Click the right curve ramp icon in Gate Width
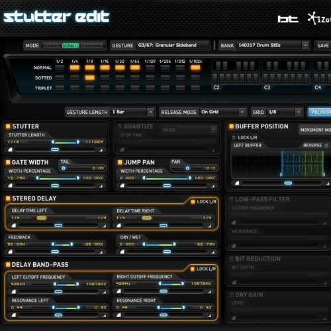The height and width of the screenshot is (331, 331). coord(101,186)
